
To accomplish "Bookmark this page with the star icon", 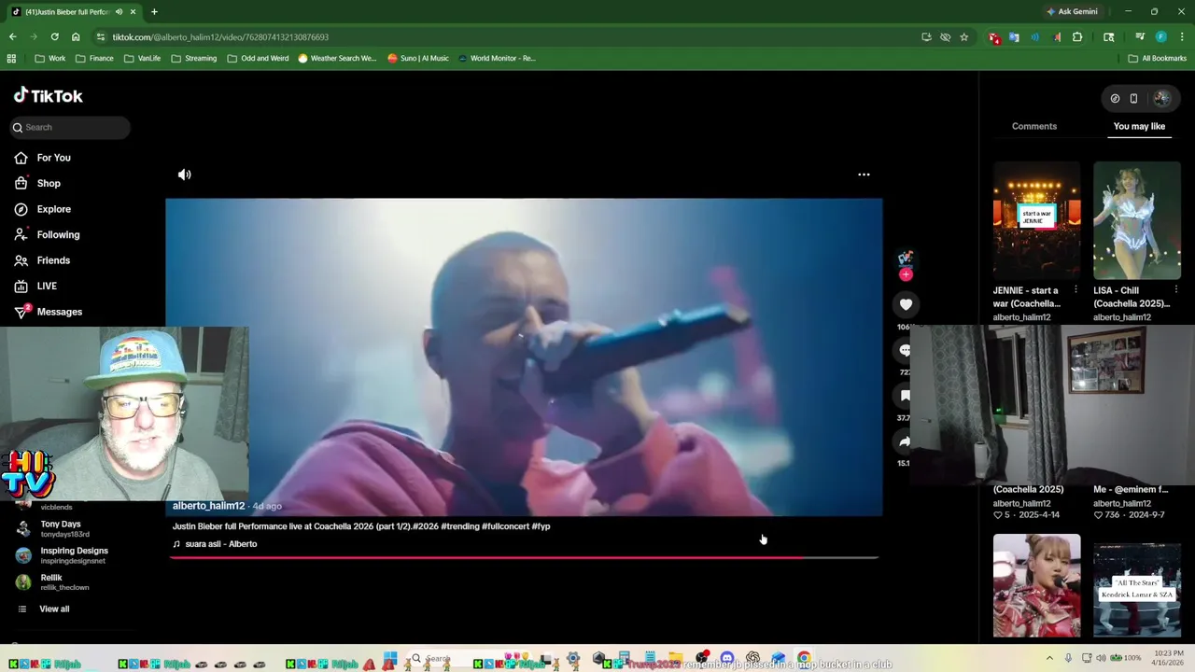I will point(963,37).
